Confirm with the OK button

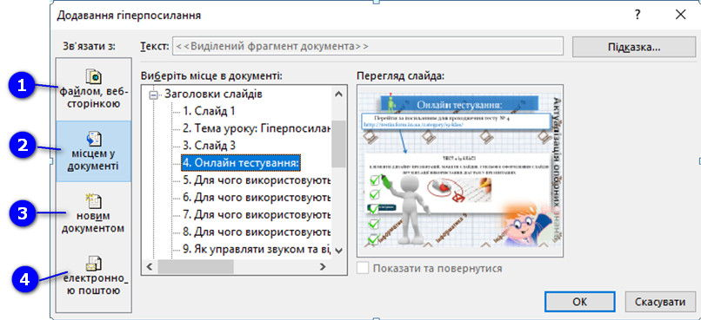(579, 302)
